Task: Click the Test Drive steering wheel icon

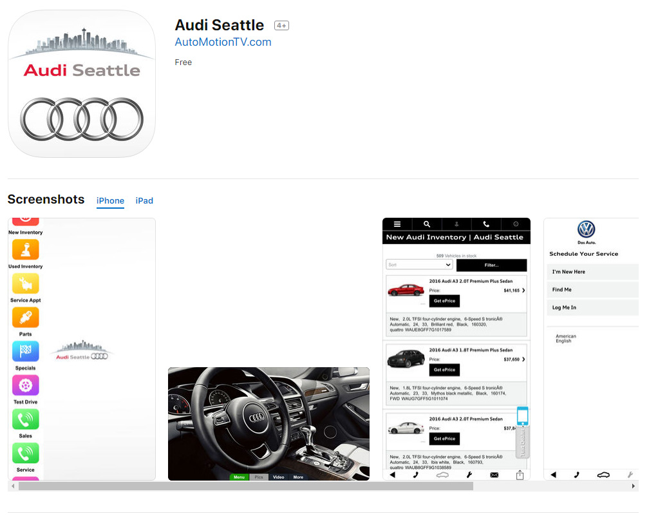Action: (x=26, y=385)
